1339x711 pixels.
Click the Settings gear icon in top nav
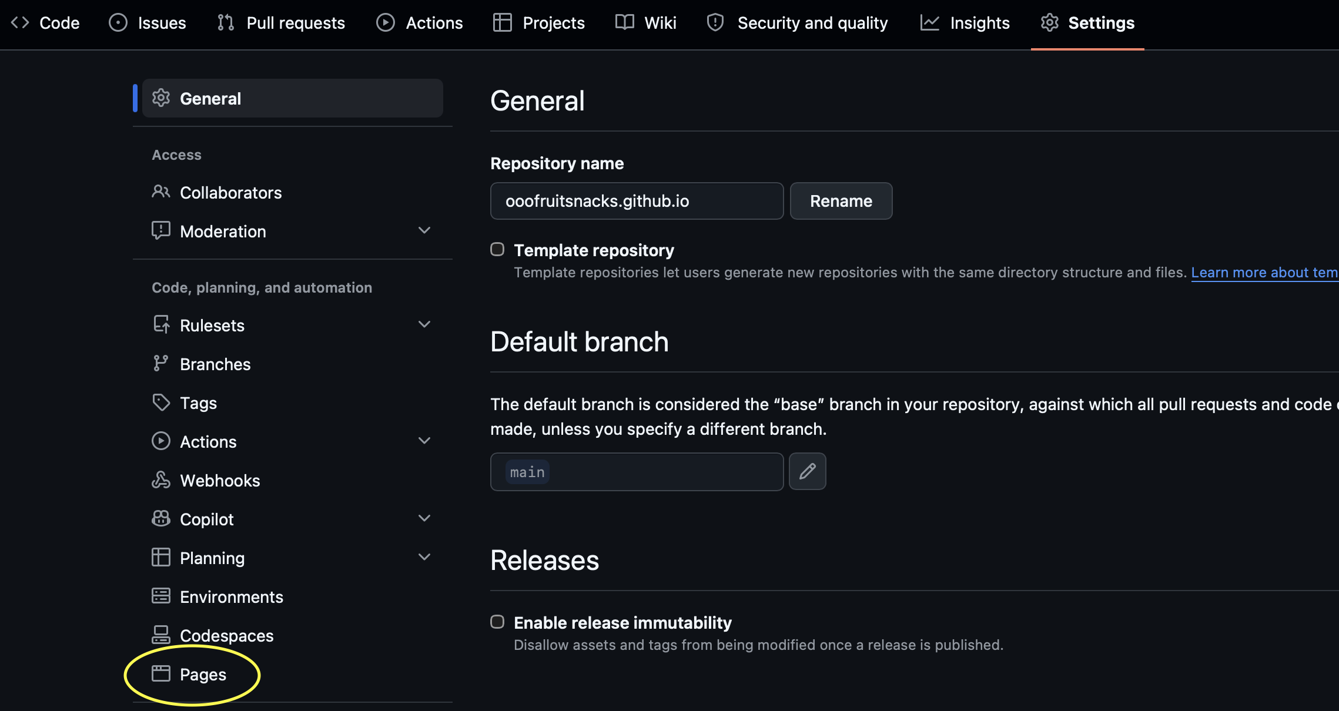pos(1050,22)
